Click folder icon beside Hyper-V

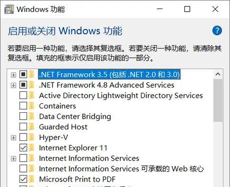[31, 137]
